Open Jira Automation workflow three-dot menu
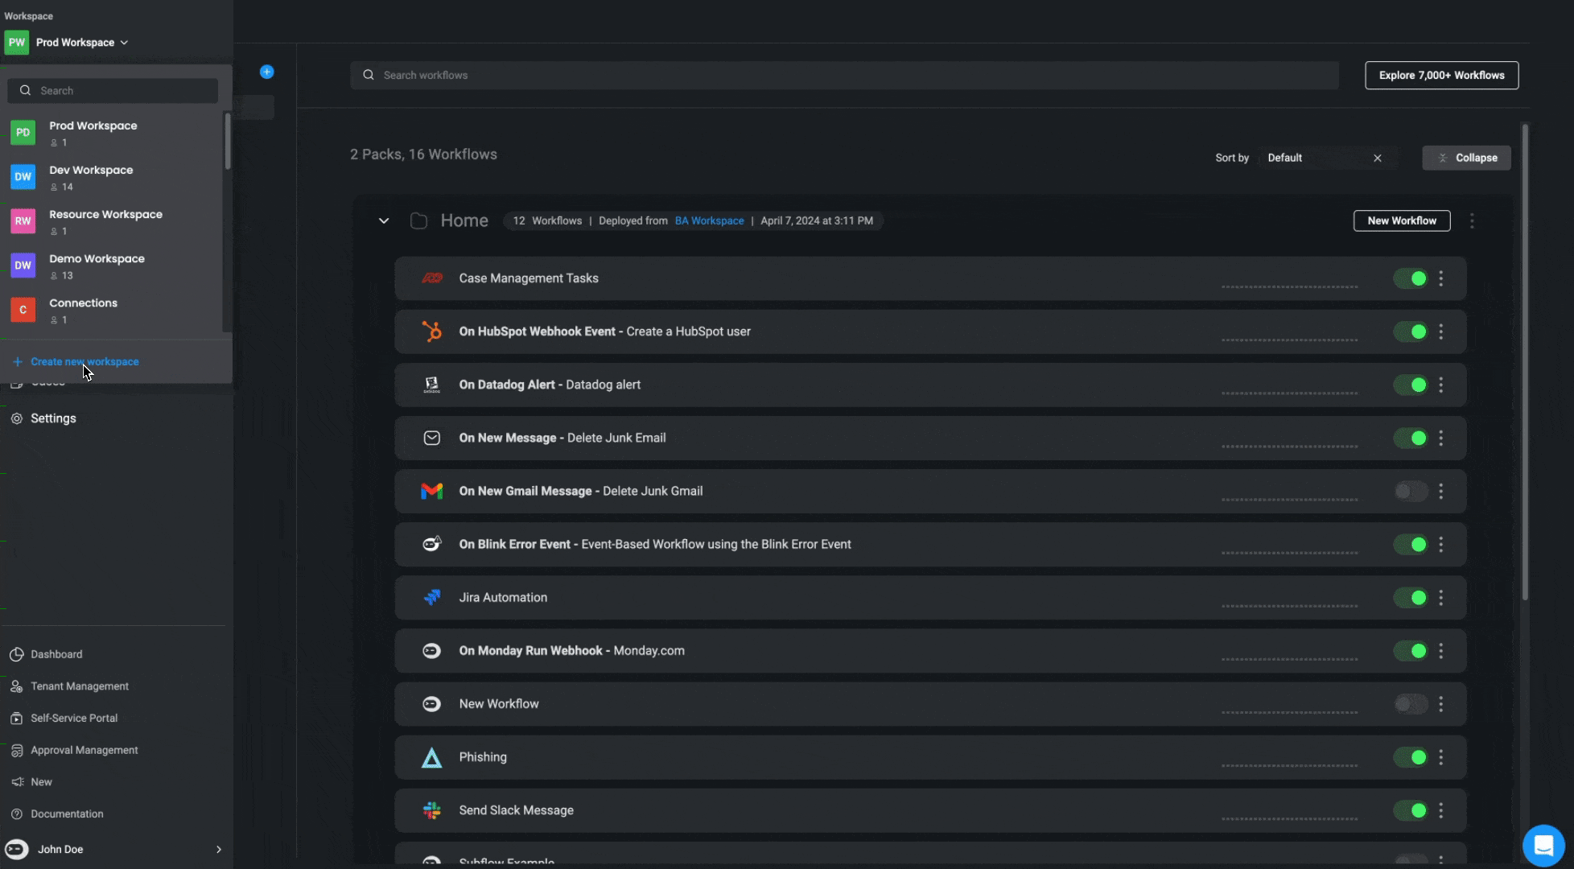1574x869 pixels. [1440, 598]
